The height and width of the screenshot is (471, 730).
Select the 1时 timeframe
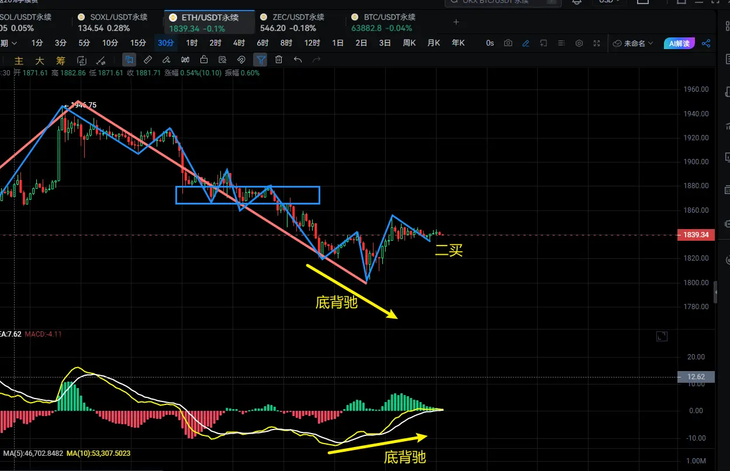pos(192,43)
